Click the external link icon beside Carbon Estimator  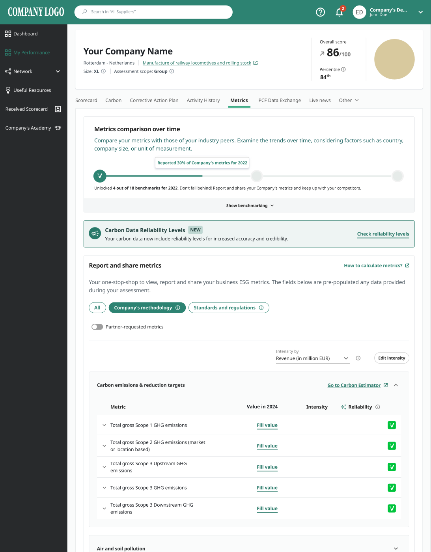pos(386,385)
